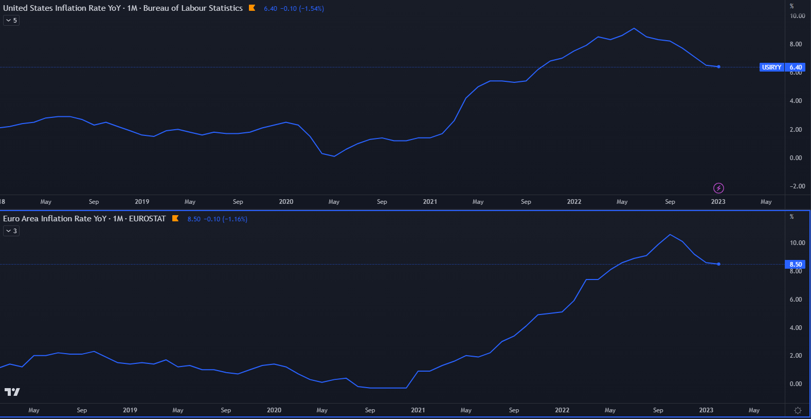Click the 6.40 −0.10 change readout in the top legend
811x419 pixels.
tap(294, 9)
